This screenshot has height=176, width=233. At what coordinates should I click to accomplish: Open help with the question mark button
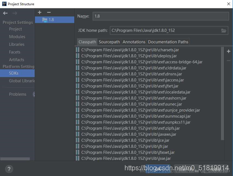pos(9,169)
